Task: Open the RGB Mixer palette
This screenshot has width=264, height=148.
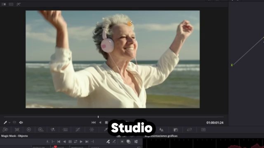Action: pyautogui.click(x=53, y=129)
